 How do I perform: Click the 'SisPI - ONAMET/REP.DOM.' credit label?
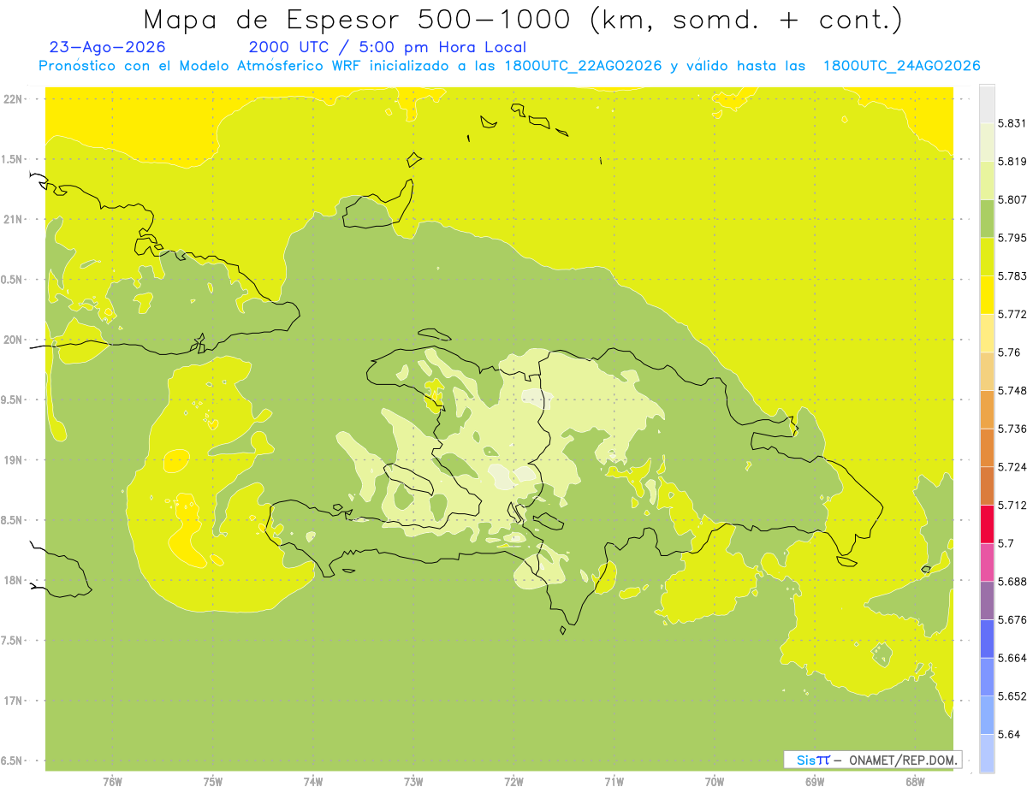click(x=873, y=760)
